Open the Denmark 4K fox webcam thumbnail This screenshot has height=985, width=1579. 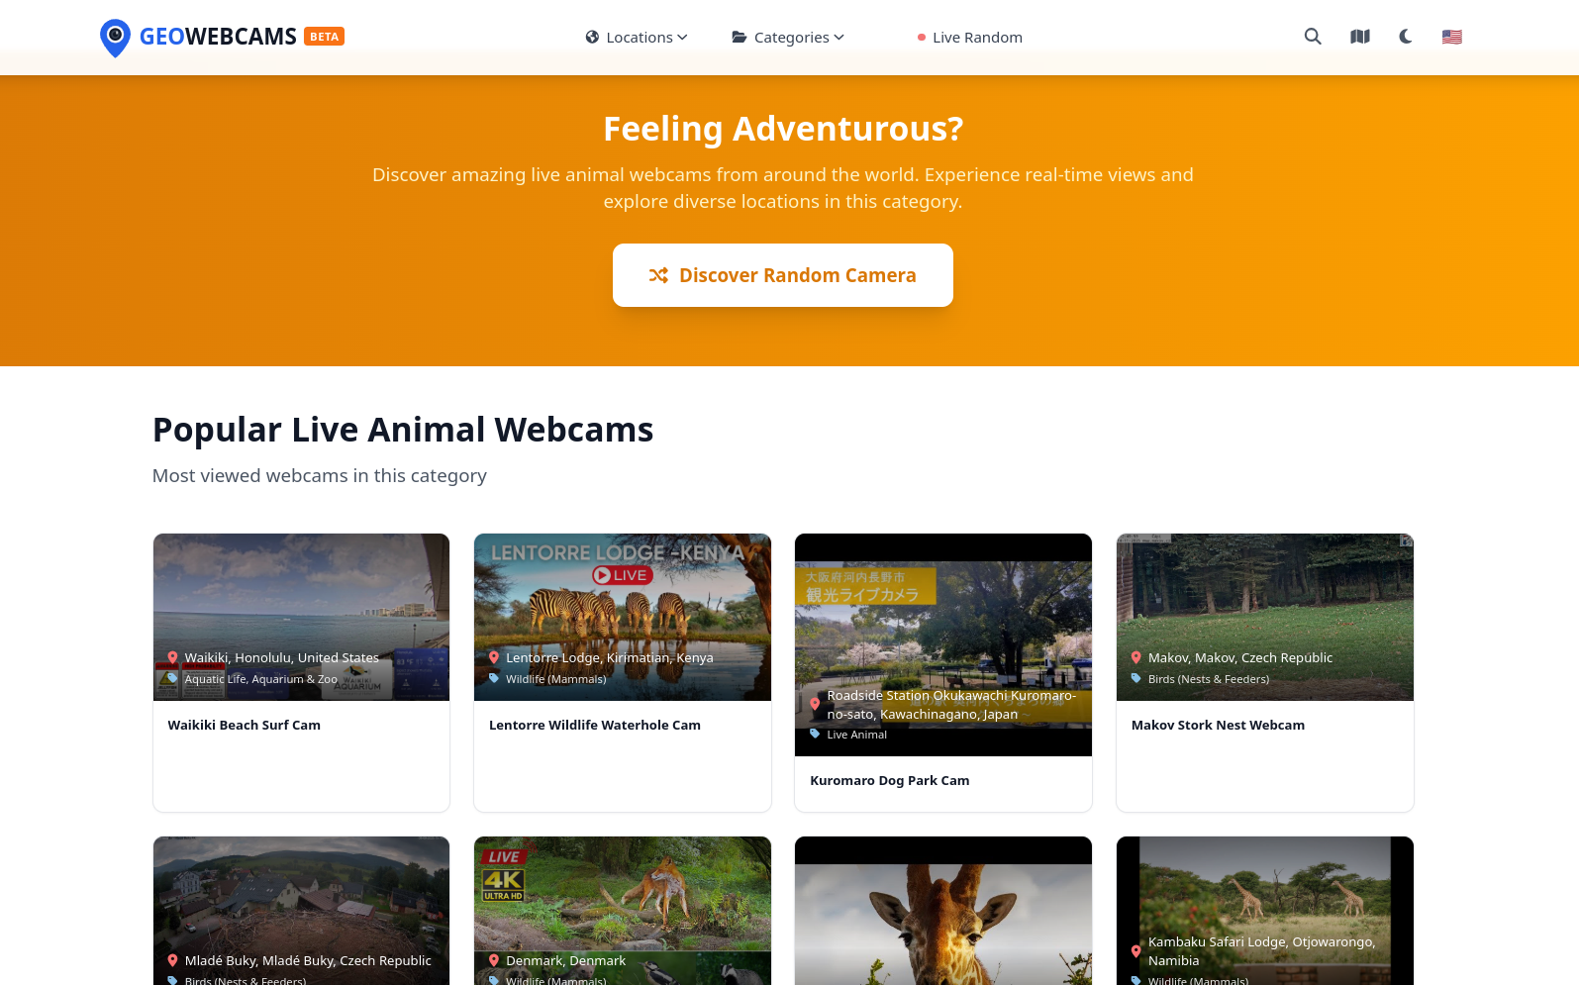pos(623,911)
